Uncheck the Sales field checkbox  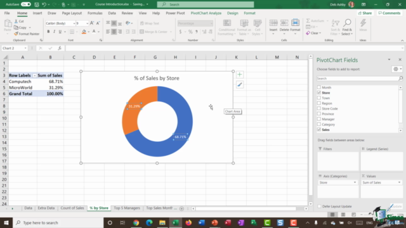pyautogui.click(x=319, y=129)
